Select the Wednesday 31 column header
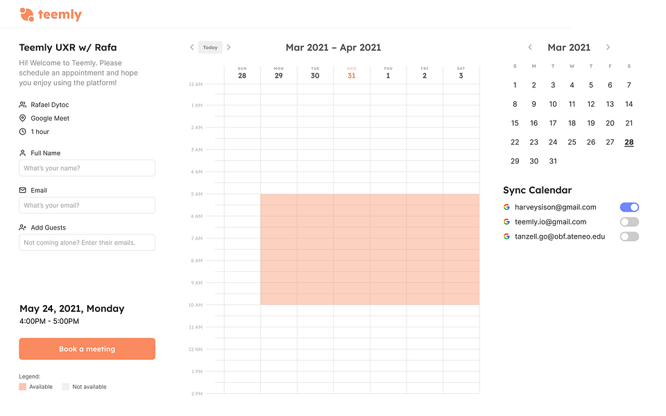This screenshot has width=666, height=416. [352, 73]
